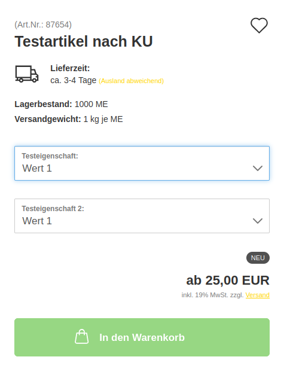The image size is (287, 375).
Task: Click the delivery truck icon
Action: click(x=27, y=74)
